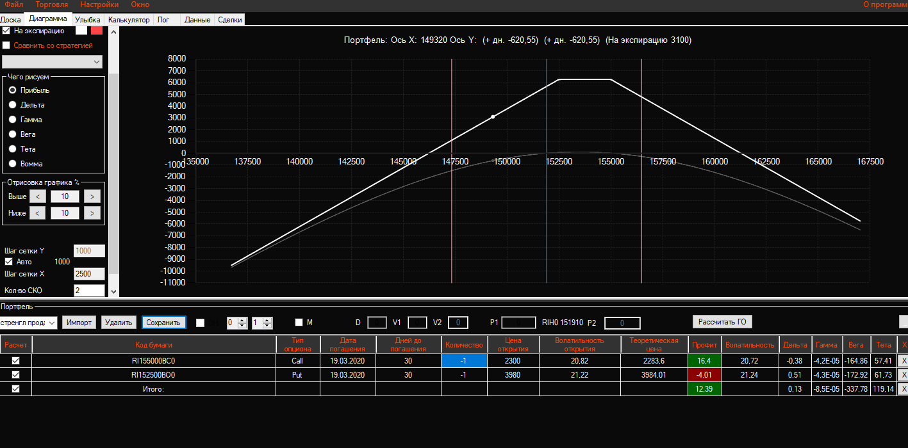Click the V2 input field
908x448 pixels.
tap(458, 323)
